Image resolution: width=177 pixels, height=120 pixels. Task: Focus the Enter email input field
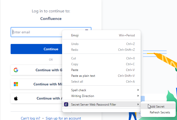[x=35, y=32]
